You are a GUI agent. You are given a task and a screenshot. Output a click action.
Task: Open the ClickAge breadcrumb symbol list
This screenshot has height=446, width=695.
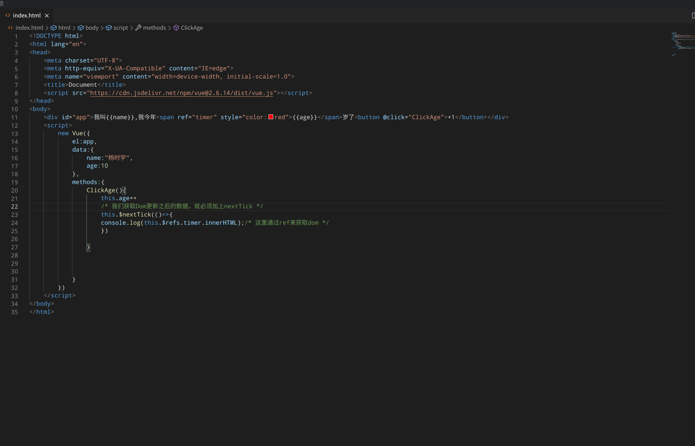pyautogui.click(x=192, y=28)
